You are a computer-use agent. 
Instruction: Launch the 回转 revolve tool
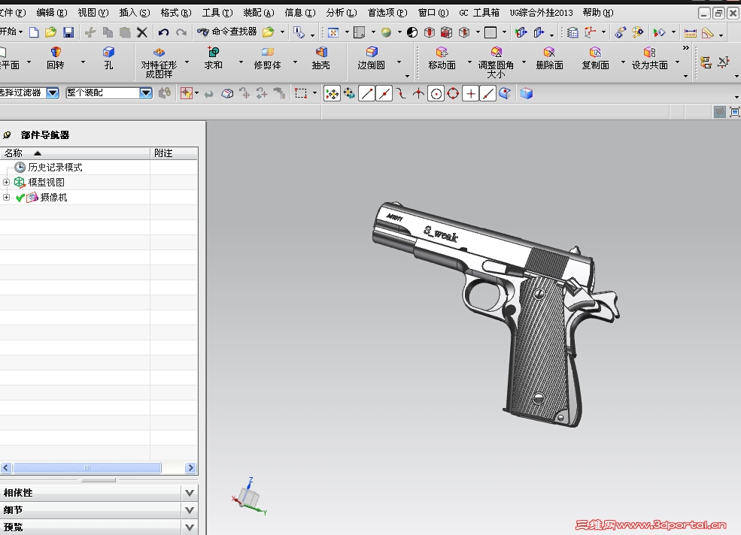pos(55,59)
